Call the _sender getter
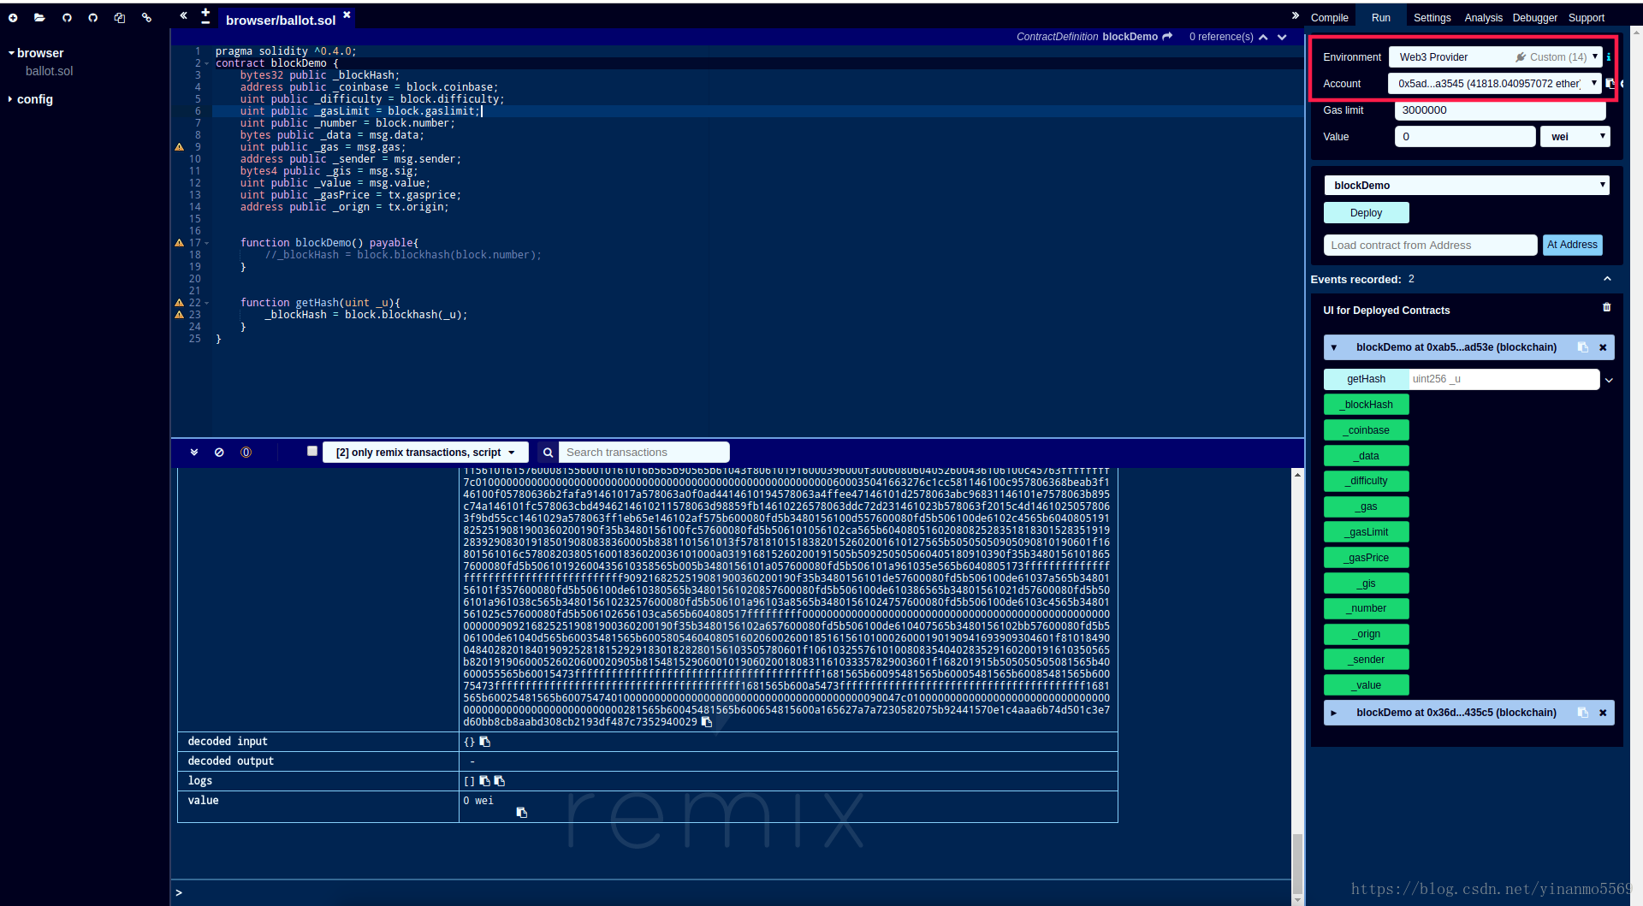This screenshot has height=906, width=1643. click(1366, 660)
